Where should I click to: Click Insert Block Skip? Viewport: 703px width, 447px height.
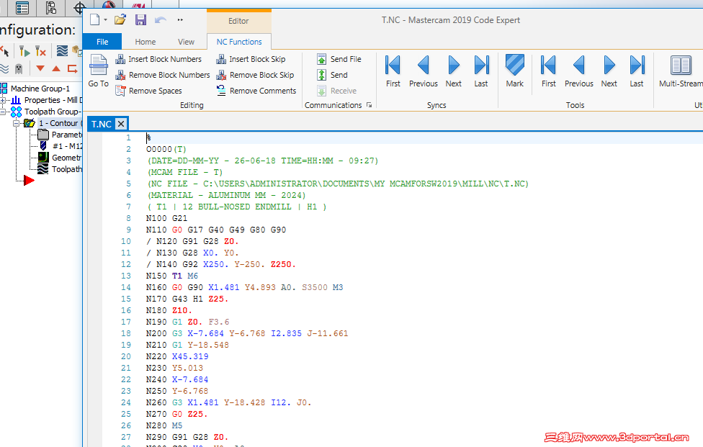(x=251, y=59)
